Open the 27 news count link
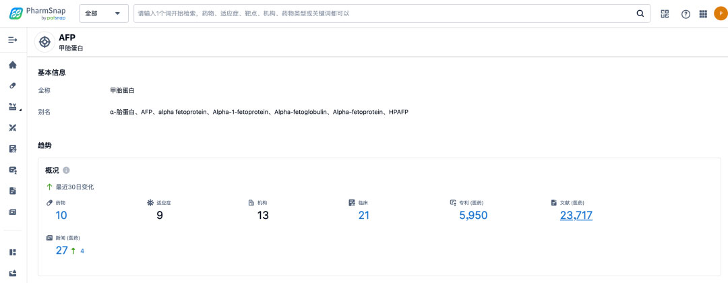Viewport: 728px width, 283px height. [x=61, y=251]
